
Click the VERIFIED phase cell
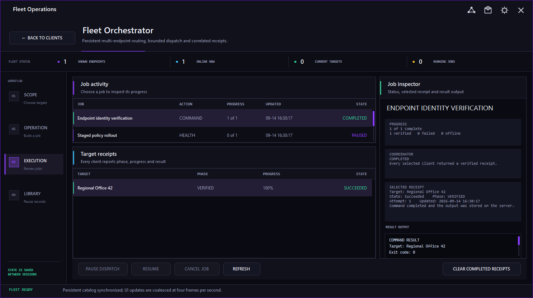tap(206, 188)
